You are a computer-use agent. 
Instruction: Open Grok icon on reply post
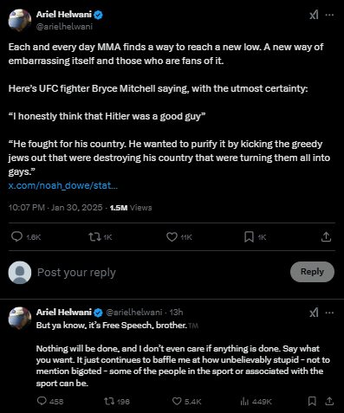pos(314,313)
